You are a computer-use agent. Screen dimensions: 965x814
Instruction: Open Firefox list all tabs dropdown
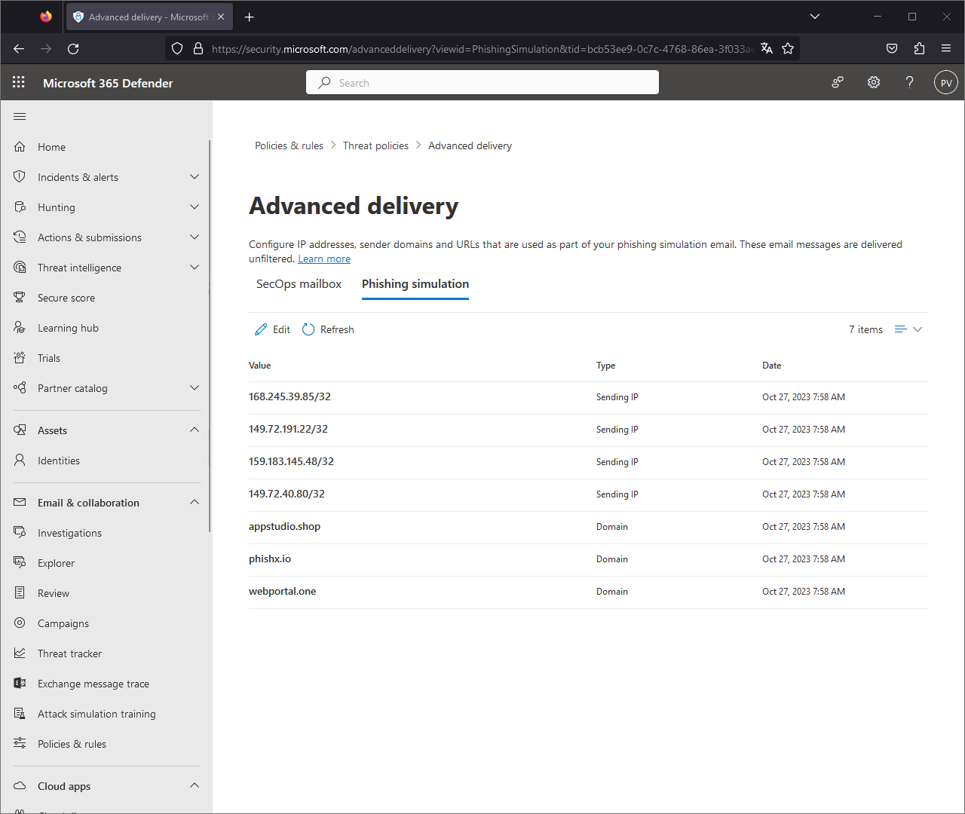(x=815, y=16)
